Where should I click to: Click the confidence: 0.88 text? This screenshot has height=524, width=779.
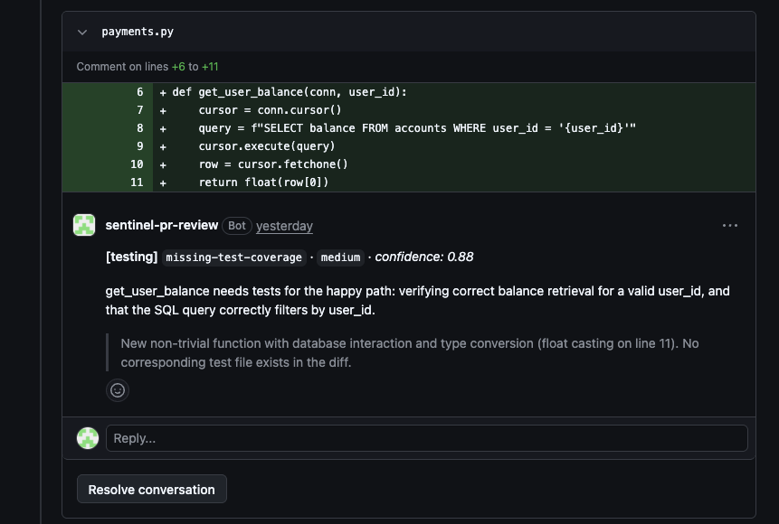tap(424, 257)
